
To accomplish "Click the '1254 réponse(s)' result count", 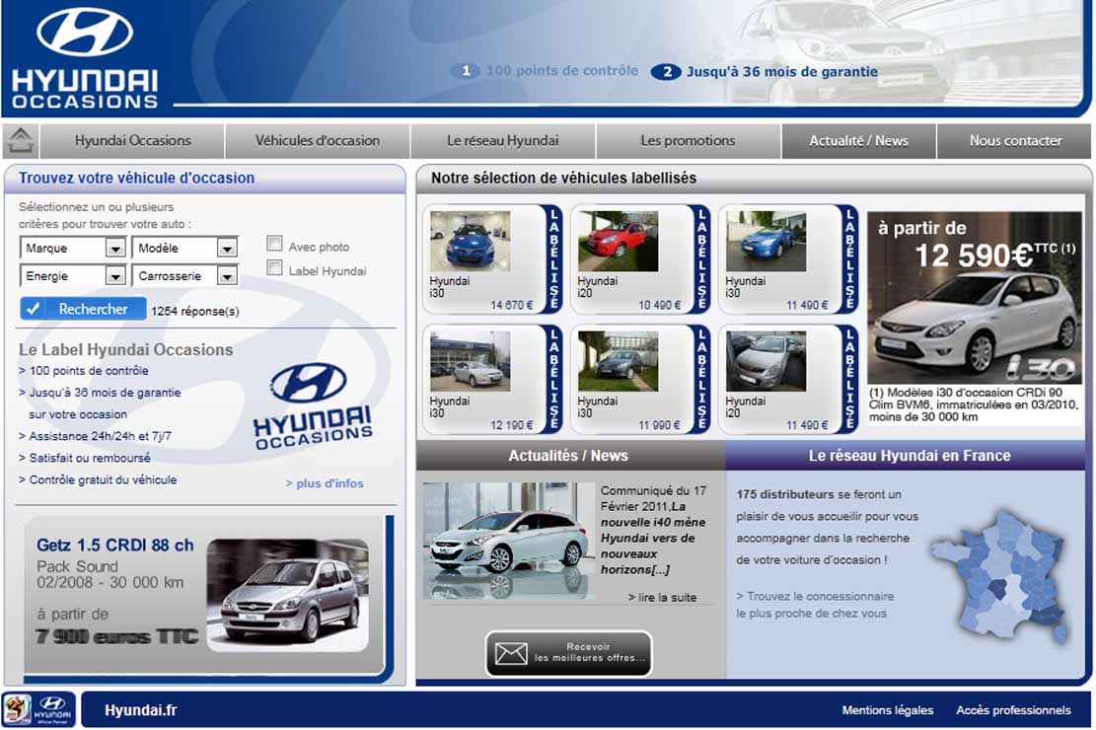I will (x=195, y=311).
